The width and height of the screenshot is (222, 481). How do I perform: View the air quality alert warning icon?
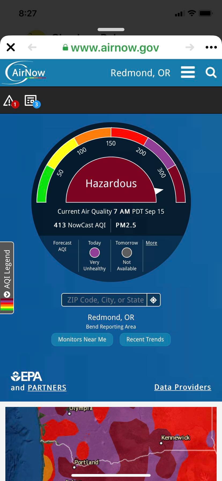point(11,101)
